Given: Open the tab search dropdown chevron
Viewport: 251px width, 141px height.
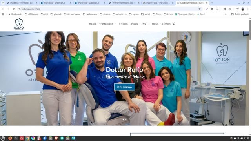Looking at the screenshot, I should coord(3,3).
